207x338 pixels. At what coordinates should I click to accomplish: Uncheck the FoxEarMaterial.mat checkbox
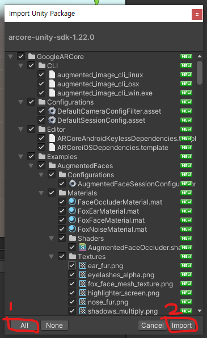pos(62,211)
